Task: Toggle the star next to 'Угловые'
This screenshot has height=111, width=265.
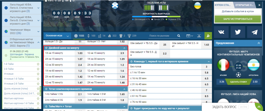Action: pos(38,74)
